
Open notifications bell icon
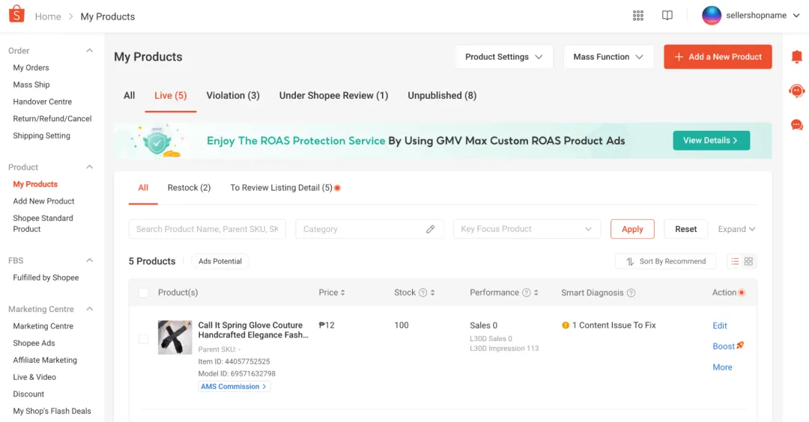(796, 57)
